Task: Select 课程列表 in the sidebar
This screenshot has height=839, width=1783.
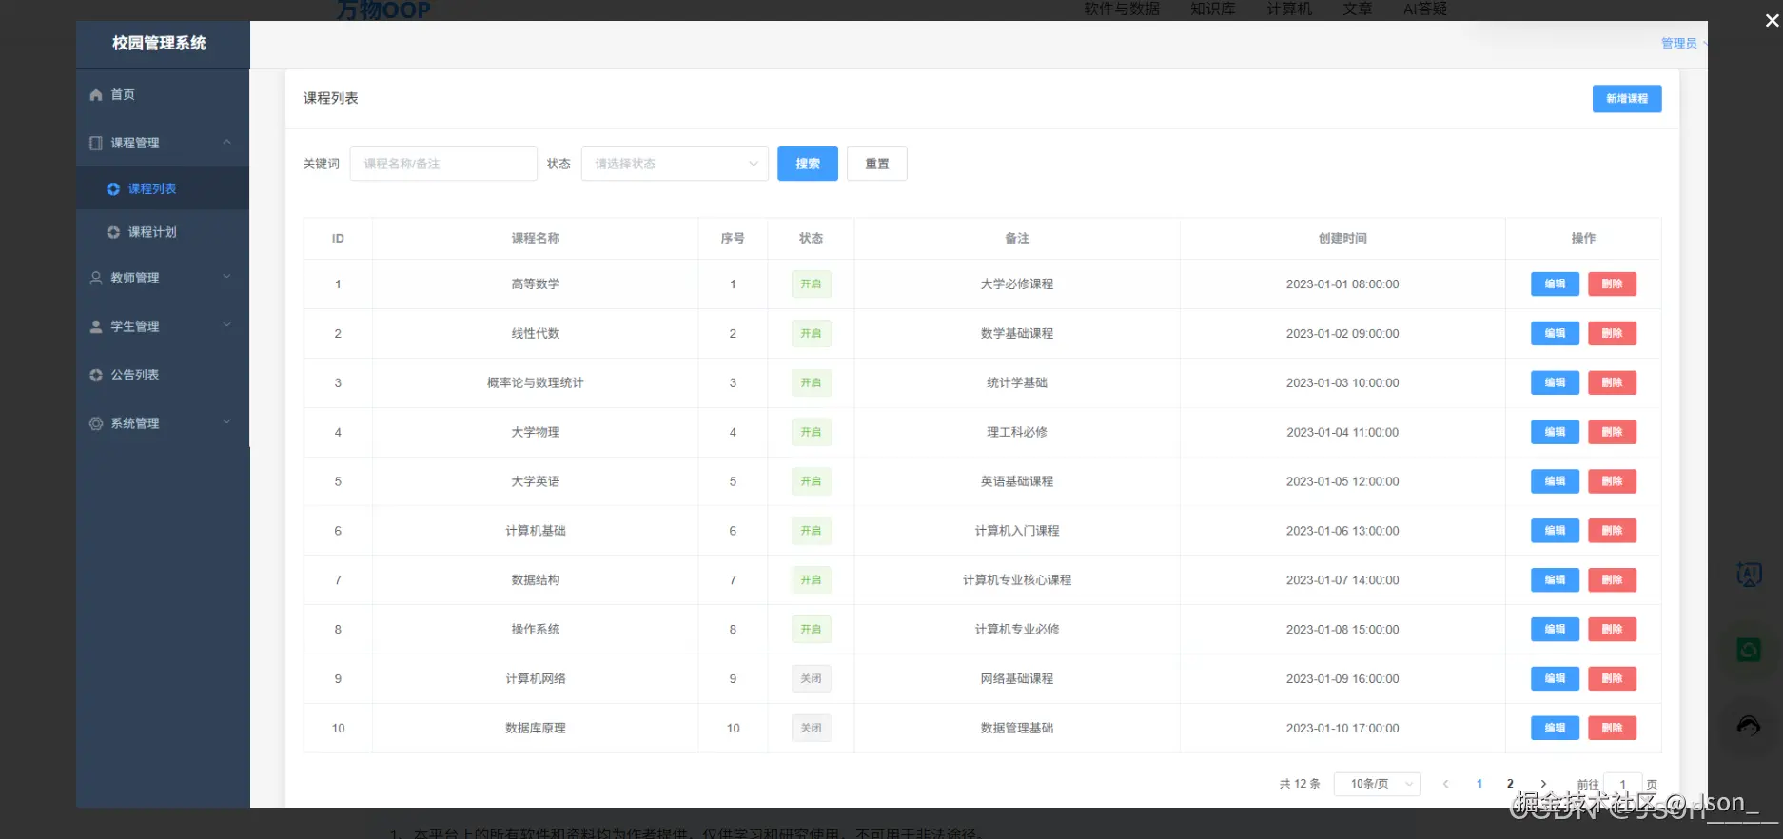Action: (x=163, y=189)
